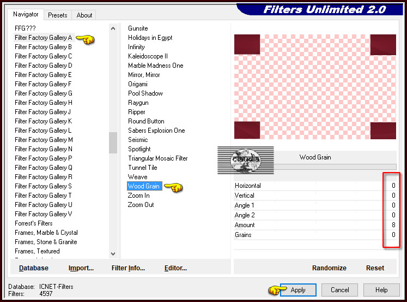
Task: Click the category list scroll up arrow
Action: (x=113, y=28)
